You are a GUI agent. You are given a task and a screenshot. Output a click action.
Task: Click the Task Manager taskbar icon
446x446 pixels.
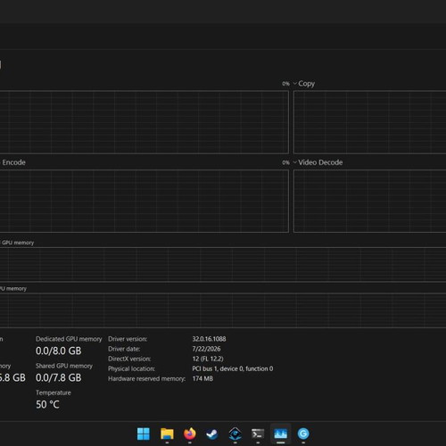coord(280,434)
